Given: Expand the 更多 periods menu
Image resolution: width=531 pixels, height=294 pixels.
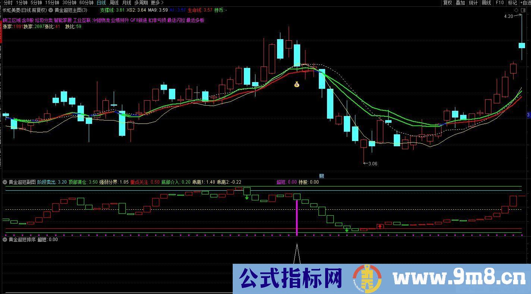Looking at the screenshot, I should pyautogui.click(x=157, y=3).
